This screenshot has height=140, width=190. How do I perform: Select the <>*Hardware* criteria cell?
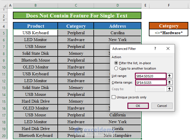click(x=169, y=33)
